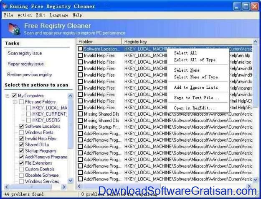
Task: Uncheck Invalid Help Files tree checkbox
Action: point(21,138)
